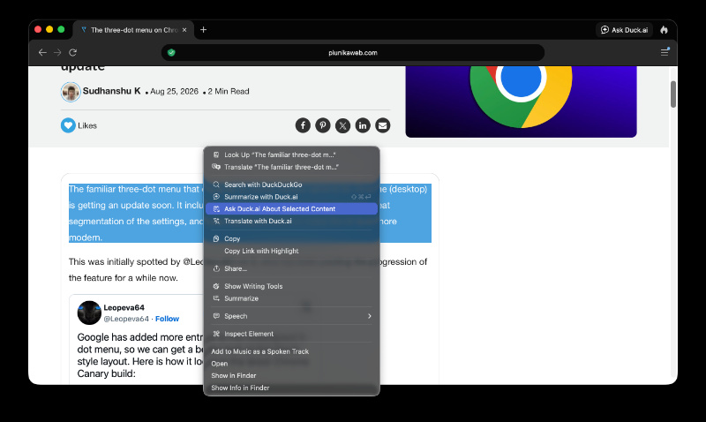Click the '2 Min Read' text
This screenshot has width=706, height=422.
coord(229,92)
